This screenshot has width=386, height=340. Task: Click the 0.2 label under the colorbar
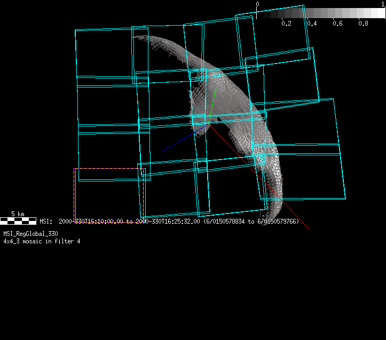click(x=286, y=24)
